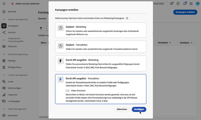Screen dimensions: 201x120
Task: Click the Playbooks sidebar icon
Action: (4, 47)
